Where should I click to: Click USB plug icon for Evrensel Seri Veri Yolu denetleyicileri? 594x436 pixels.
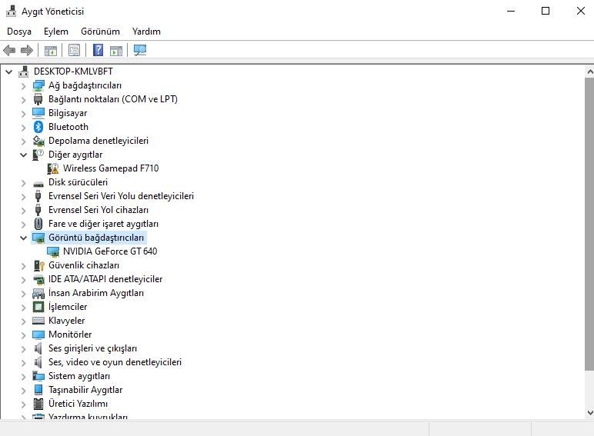(x=38, y=196)
